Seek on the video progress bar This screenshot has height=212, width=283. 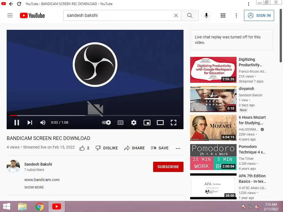click(95, 115)
